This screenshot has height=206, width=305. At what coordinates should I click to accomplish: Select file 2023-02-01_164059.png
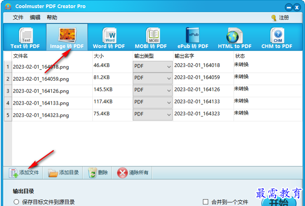(41, 79)
